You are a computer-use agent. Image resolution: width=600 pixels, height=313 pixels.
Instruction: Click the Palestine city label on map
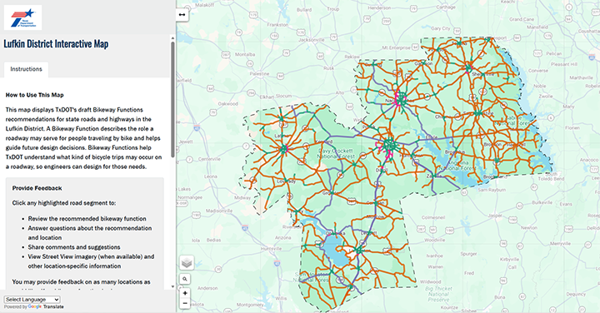click(259, 74)
